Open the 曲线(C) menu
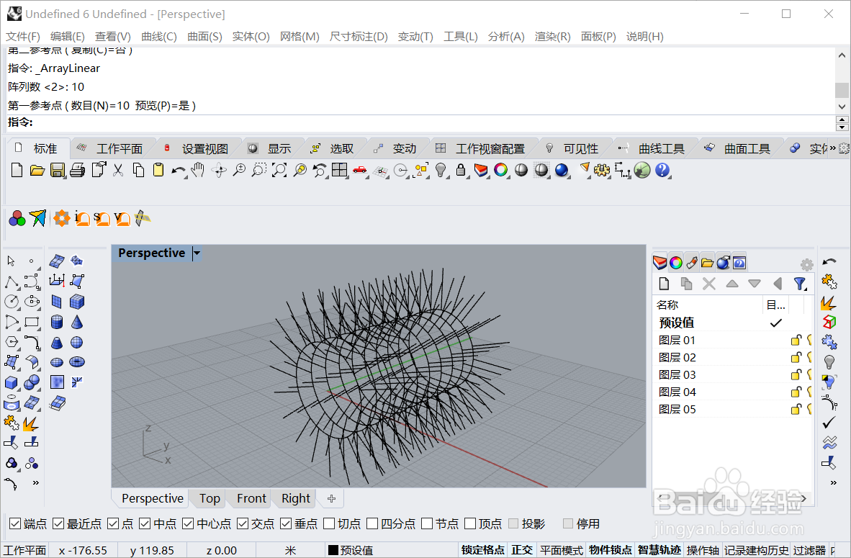 pos(158,37)
